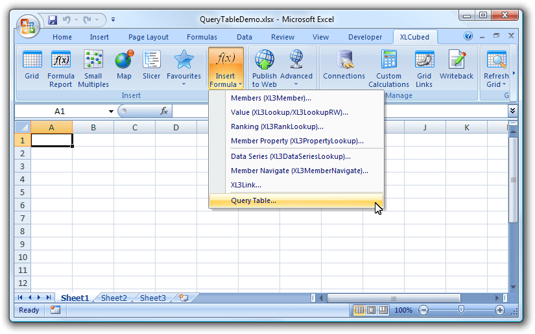The width and height of the screenshot is (535, 334).
Task: Open the Formulas ribbon tab
Action: 202,37
